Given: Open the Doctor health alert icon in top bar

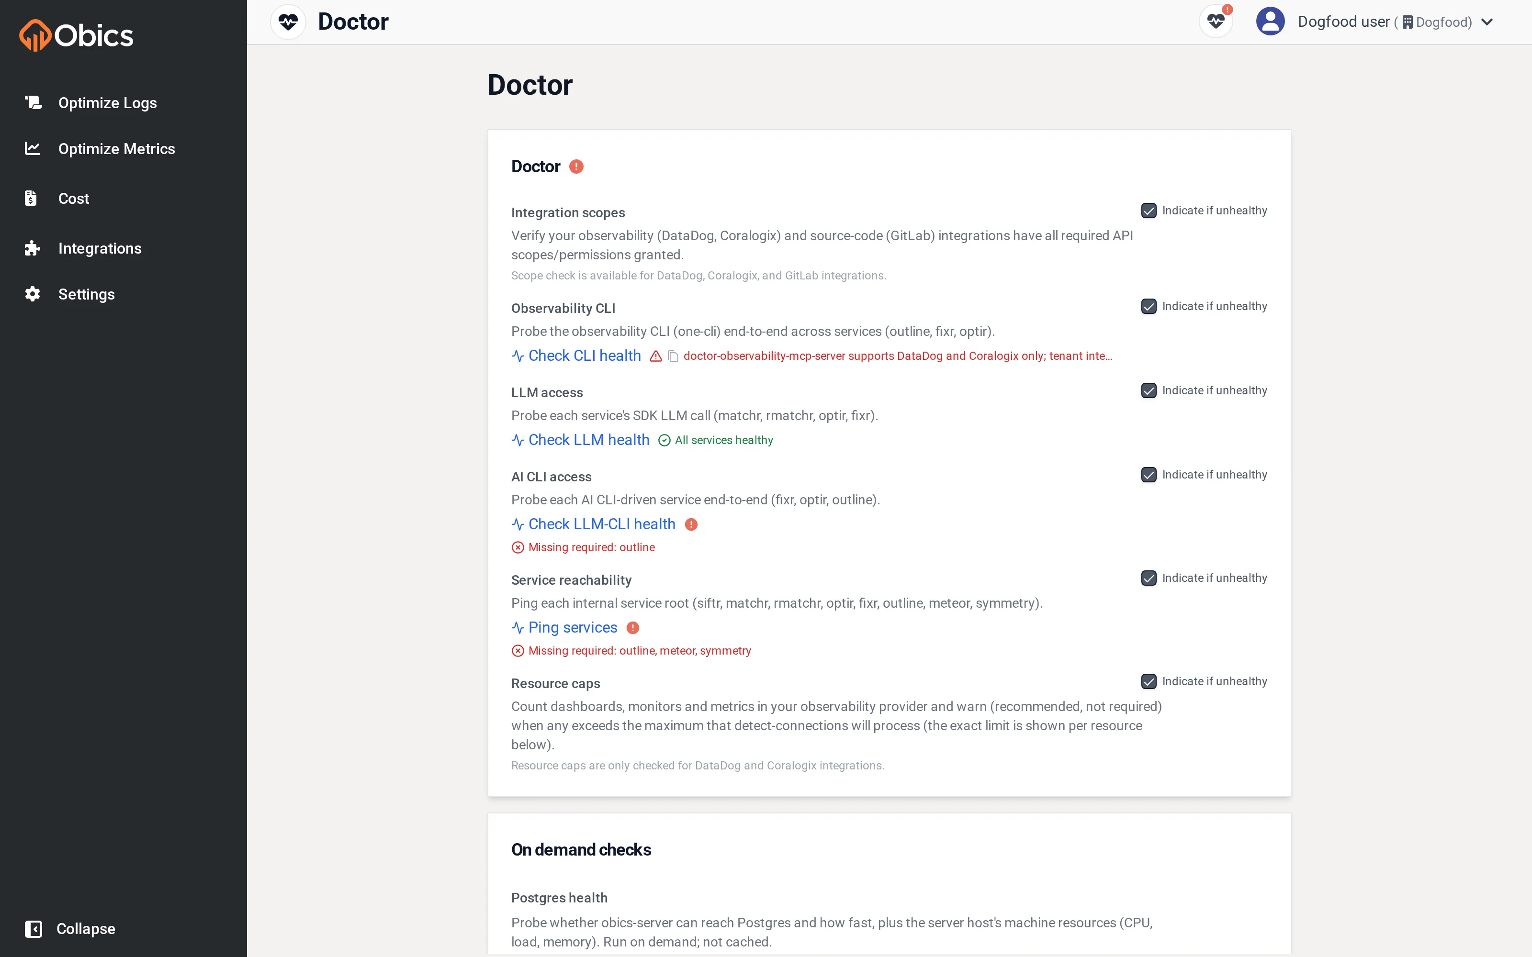Looking at the screenshot, I should [x=1216, y=22].
